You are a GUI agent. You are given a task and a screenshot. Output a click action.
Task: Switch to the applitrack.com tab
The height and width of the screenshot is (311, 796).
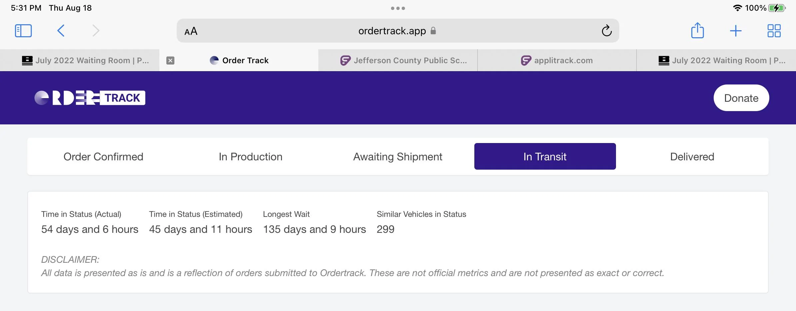tap(557, 61)
